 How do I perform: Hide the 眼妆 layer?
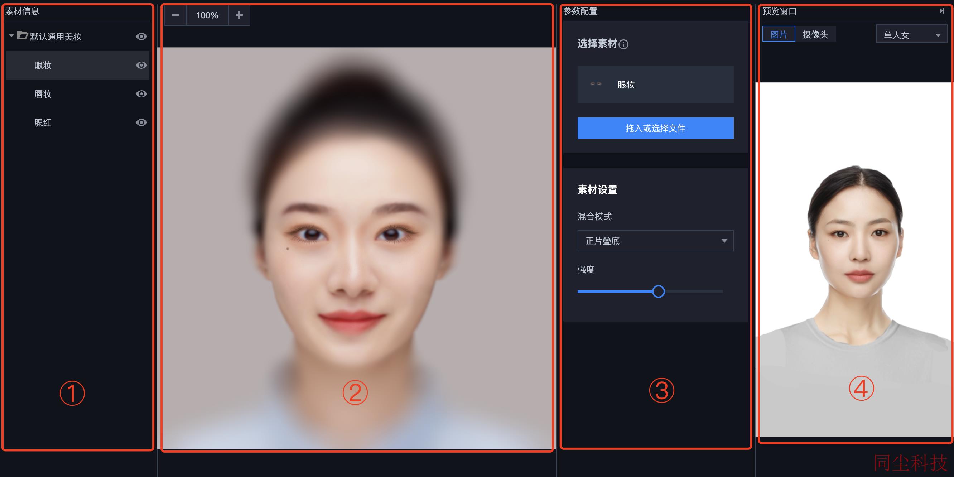(141, 65)
